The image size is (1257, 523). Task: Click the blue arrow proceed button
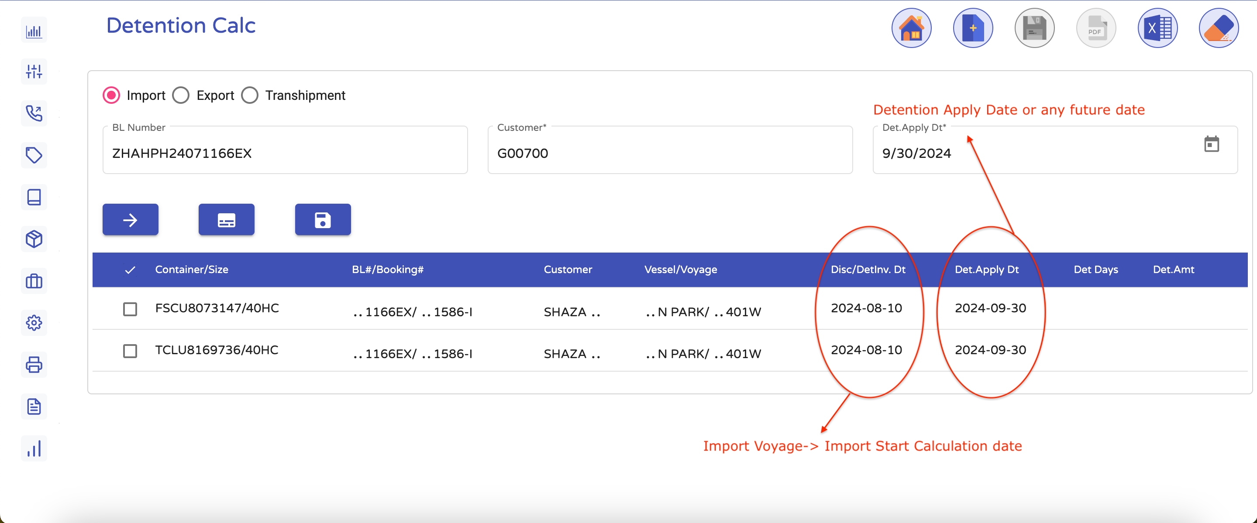tap(130, 220)
